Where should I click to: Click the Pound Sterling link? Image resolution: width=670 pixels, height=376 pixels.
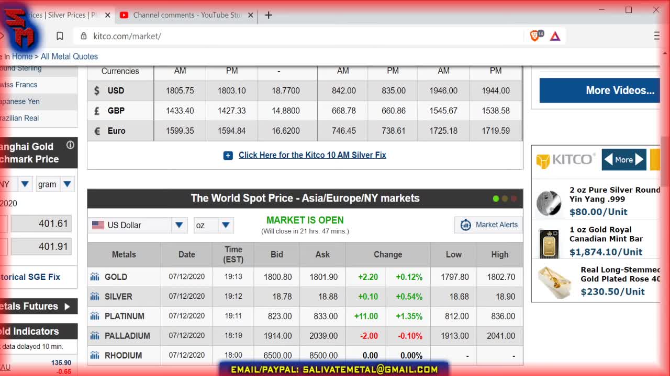click(21, 68)
